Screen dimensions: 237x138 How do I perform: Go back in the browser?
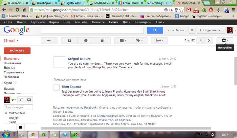[4, 10]
